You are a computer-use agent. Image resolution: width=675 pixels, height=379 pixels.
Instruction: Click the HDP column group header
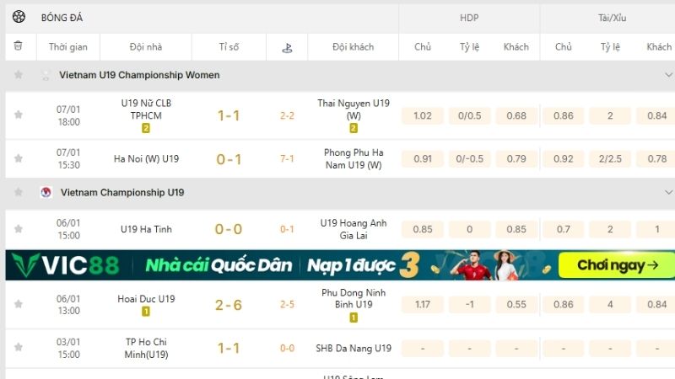469,17
